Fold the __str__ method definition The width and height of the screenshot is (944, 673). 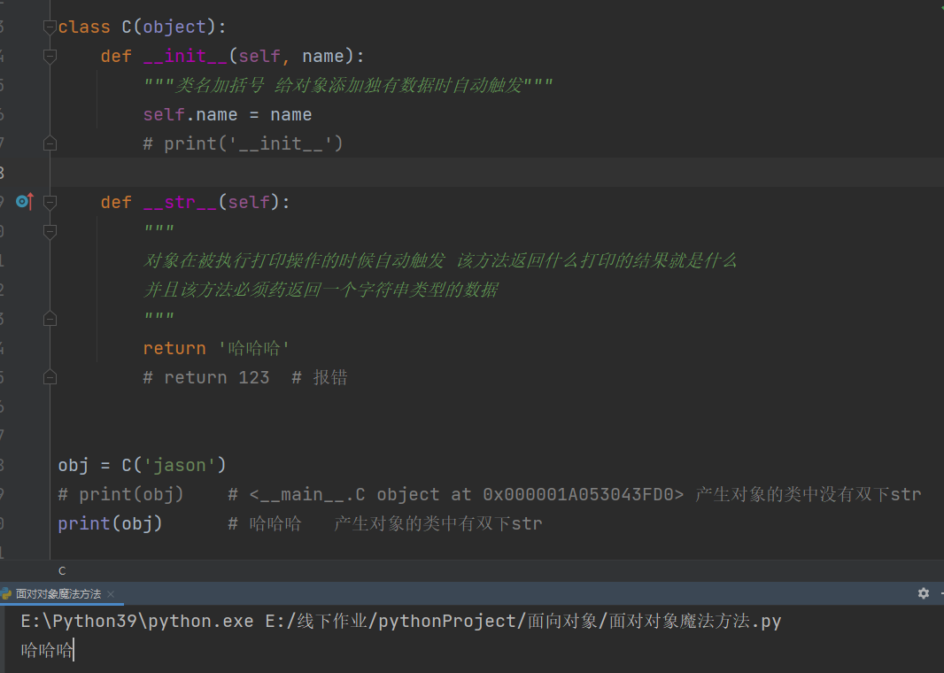pos(50,202)
